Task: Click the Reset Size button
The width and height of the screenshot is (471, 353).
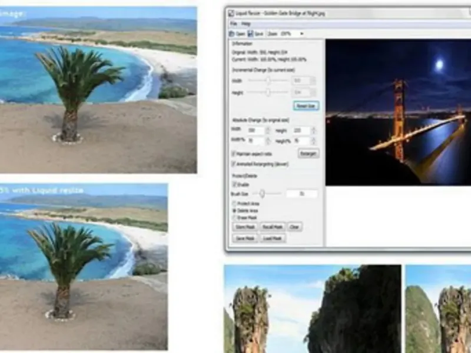Action: pyautogui.click(x=306, y=106)
